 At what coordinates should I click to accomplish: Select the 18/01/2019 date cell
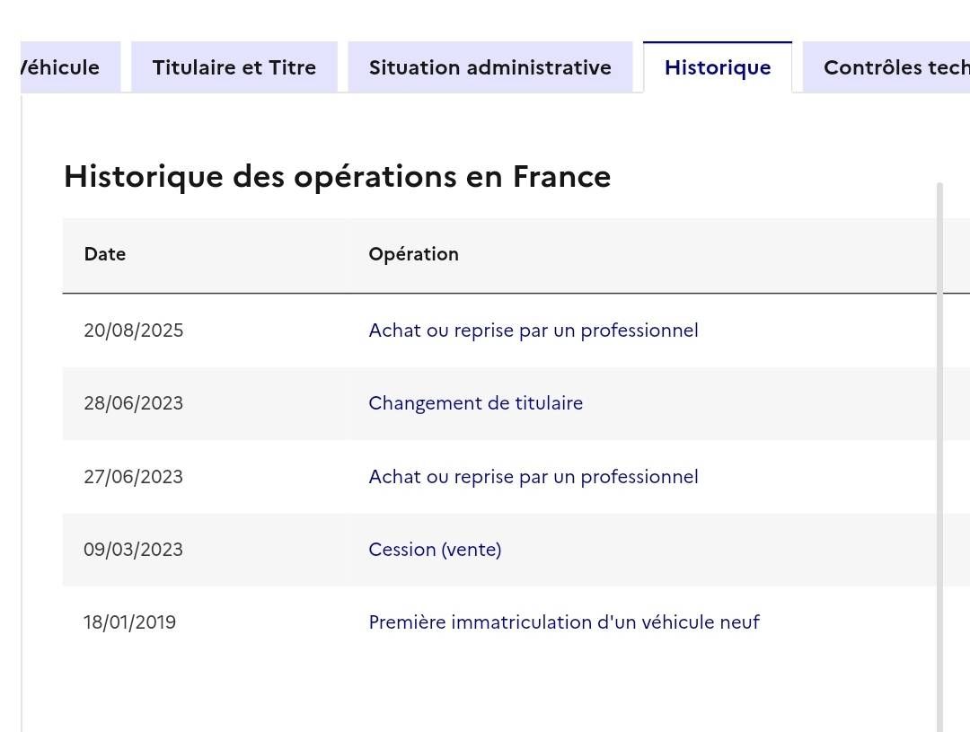click(130, 622)
